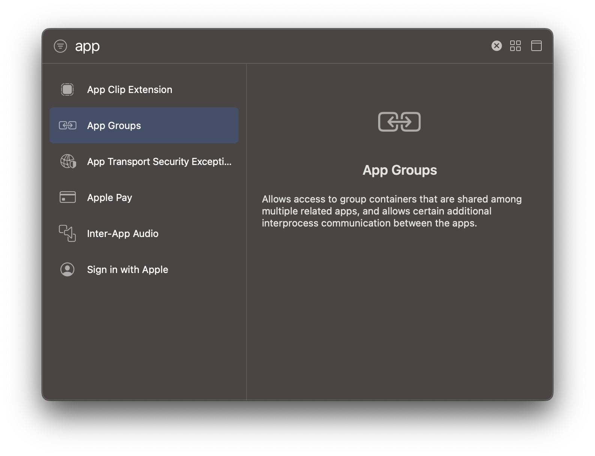Toggle the details pane layout icon

click(536, 46)
